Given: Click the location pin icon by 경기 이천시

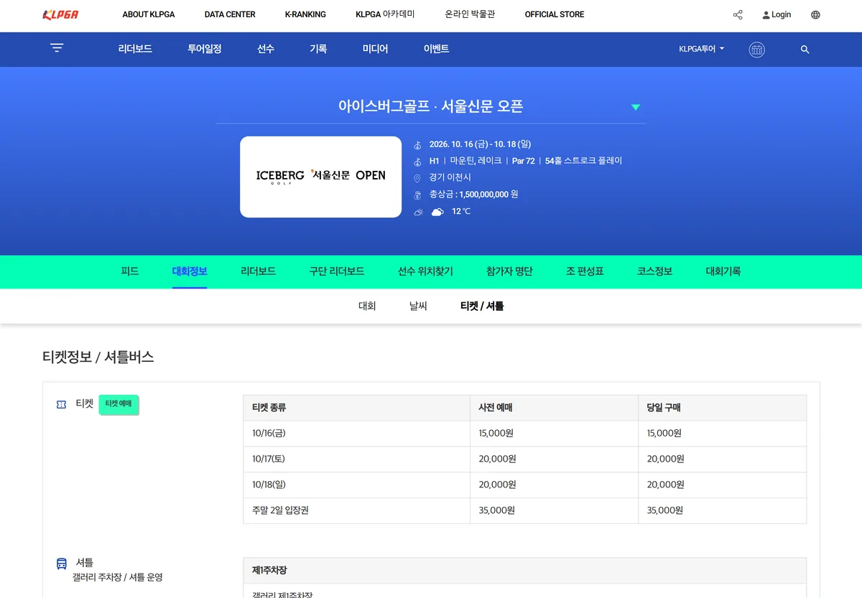Looking at the screenshot, I should 417,178.
